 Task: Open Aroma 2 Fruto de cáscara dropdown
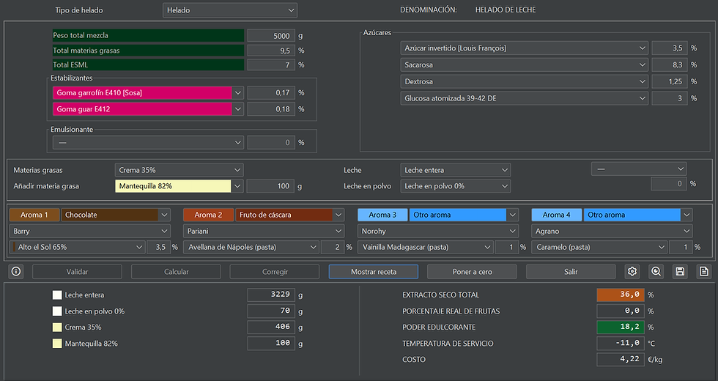(289, 215)
